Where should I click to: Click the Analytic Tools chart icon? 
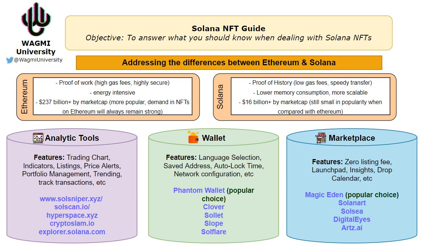coord(38,138)
